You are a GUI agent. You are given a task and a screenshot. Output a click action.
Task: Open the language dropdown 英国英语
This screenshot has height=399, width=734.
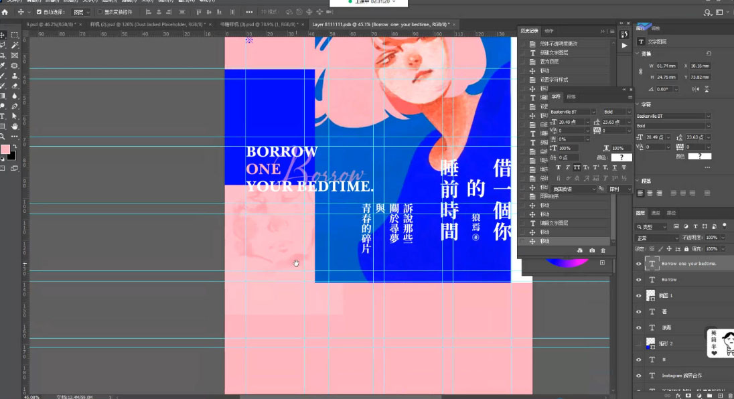pos(574,189)
